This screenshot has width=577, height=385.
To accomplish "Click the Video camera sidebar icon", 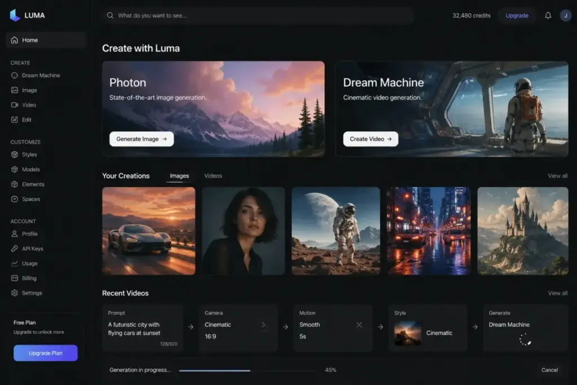I will click(x=14, y=105).
